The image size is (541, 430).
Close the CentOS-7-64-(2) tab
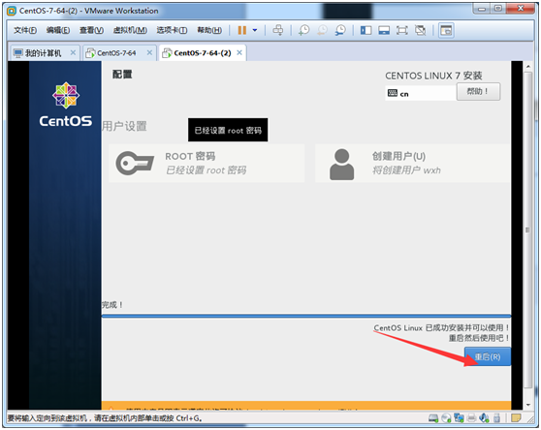tap(239, 52)
